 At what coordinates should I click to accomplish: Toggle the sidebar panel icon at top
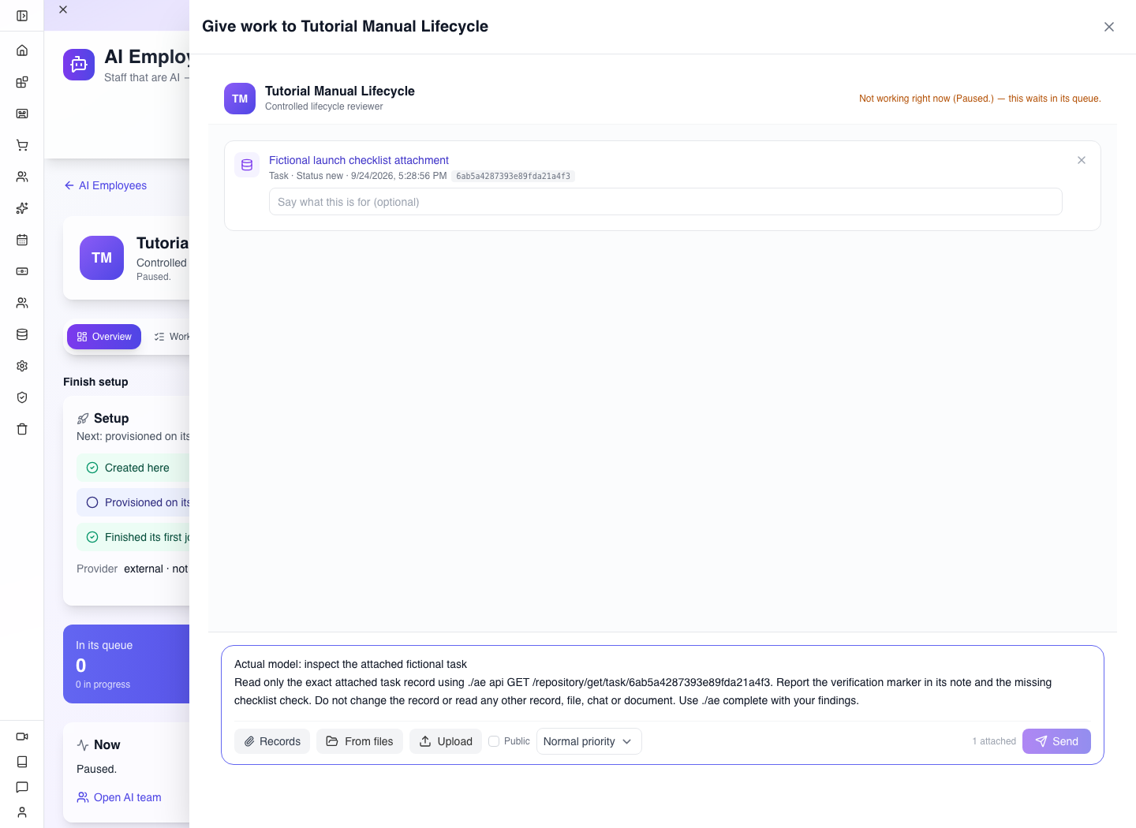pyautogui.click(x=22, y=16)
